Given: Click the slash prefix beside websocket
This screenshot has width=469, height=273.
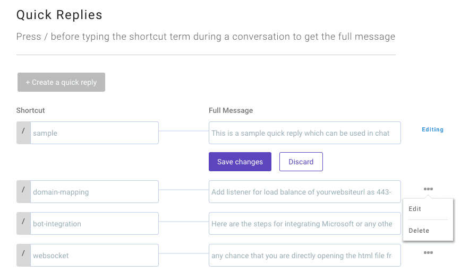Looking at the screenshot, I should point(23,256).
